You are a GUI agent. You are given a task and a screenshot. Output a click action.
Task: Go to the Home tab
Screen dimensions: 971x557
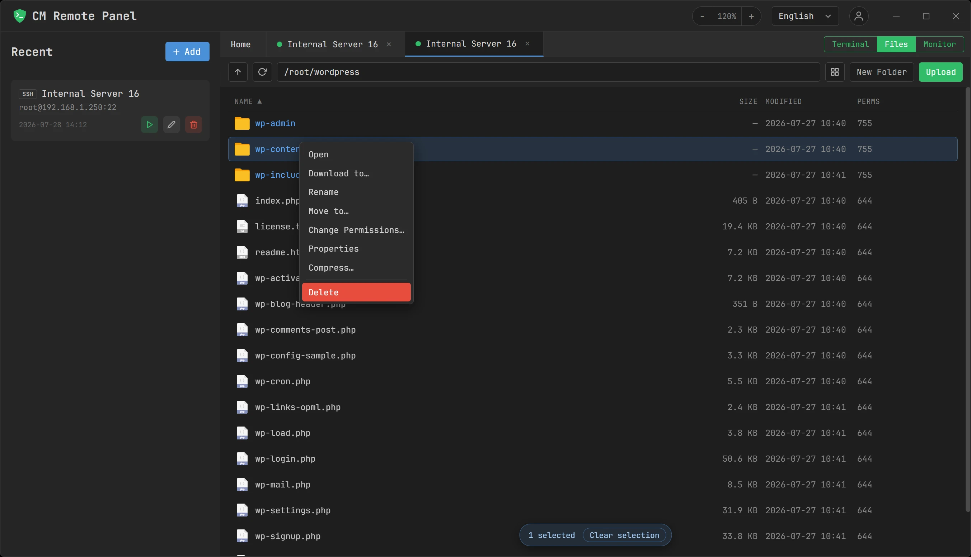tap(240, 44)
